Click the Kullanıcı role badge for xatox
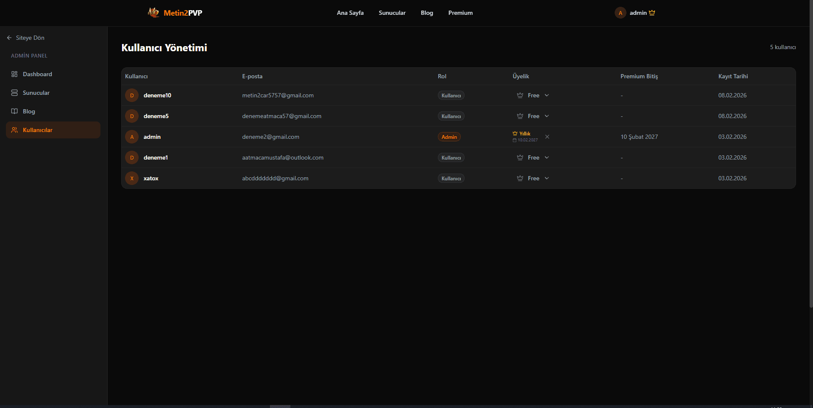The image size is (813, 408). click(x=451, y=178)
